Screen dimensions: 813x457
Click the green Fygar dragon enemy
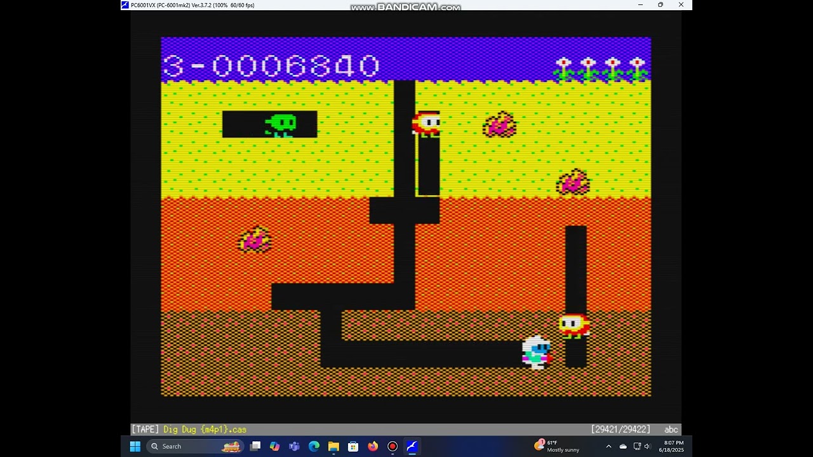point(281,125)
